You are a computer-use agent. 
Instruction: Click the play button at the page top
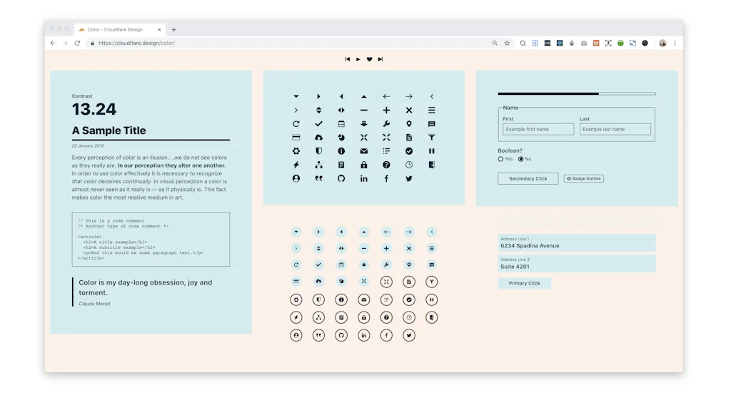(358, 59)
